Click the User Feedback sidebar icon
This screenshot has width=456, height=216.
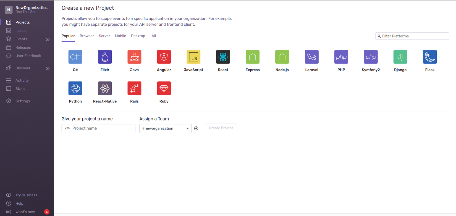tap(9, 56)
